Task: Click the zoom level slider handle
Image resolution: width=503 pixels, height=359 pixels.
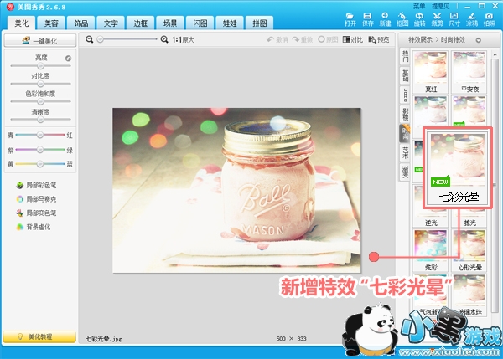Action: [x=101, y=39]
